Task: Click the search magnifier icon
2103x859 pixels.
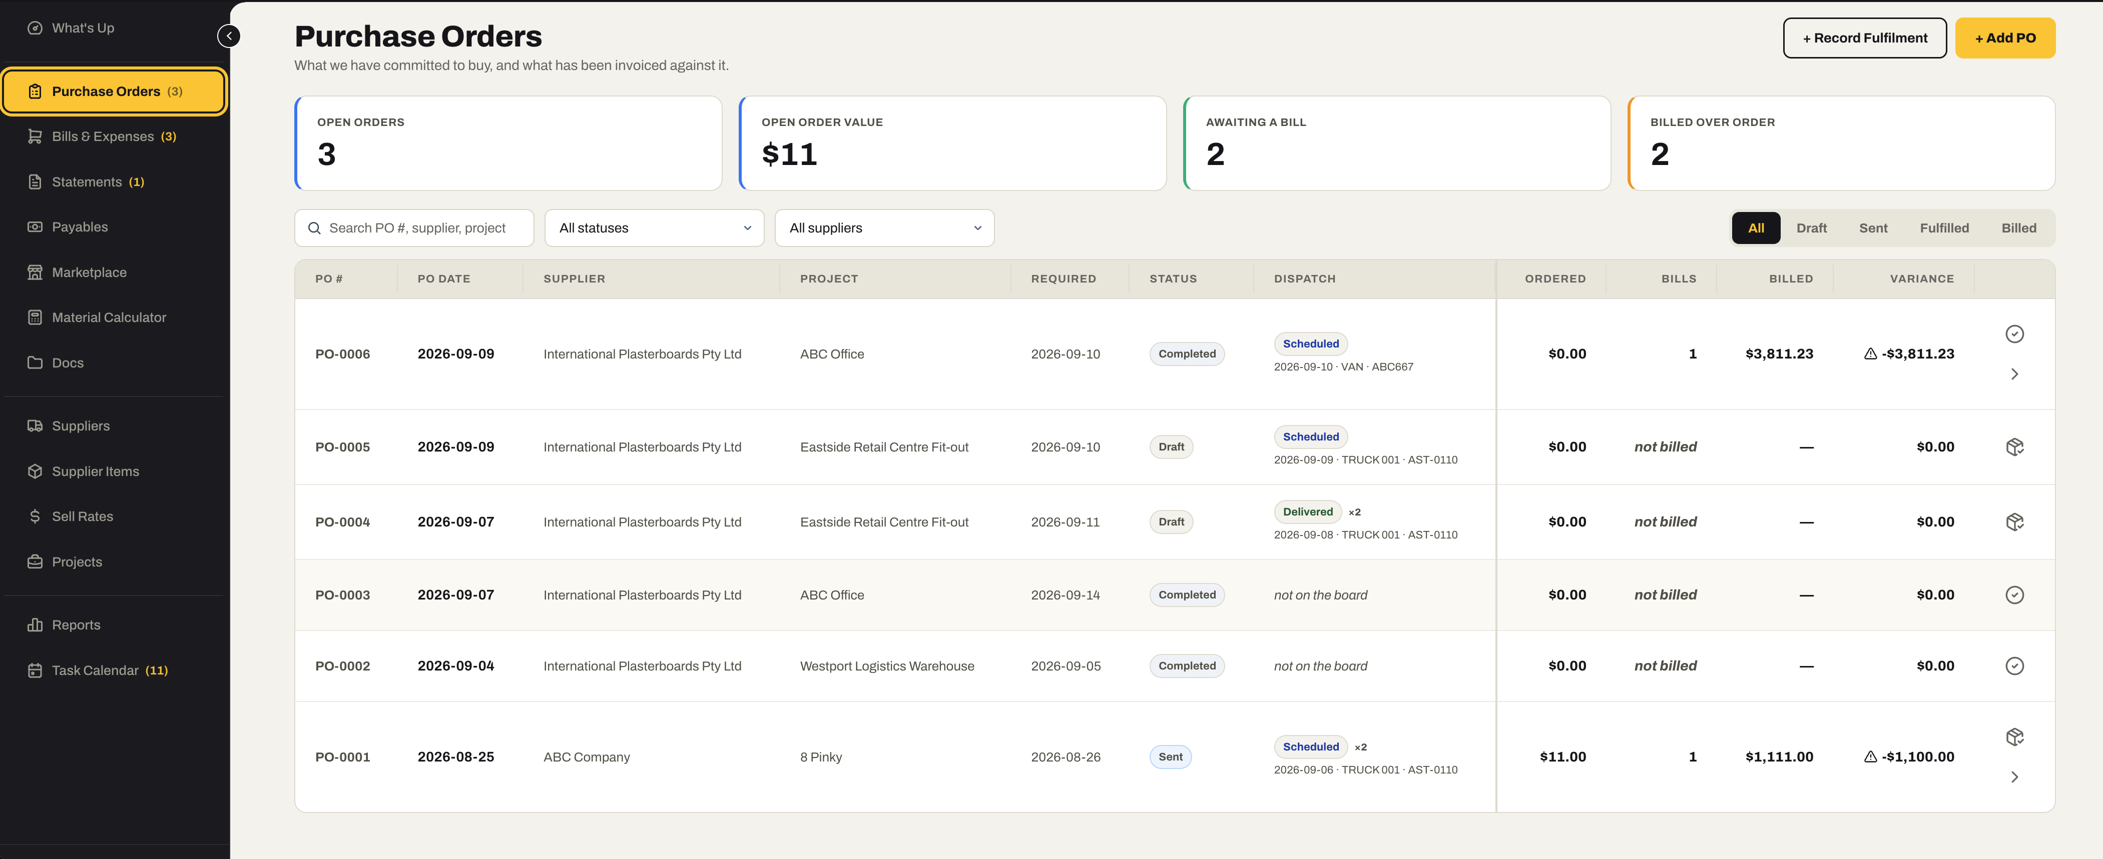Action: (314, 228)
